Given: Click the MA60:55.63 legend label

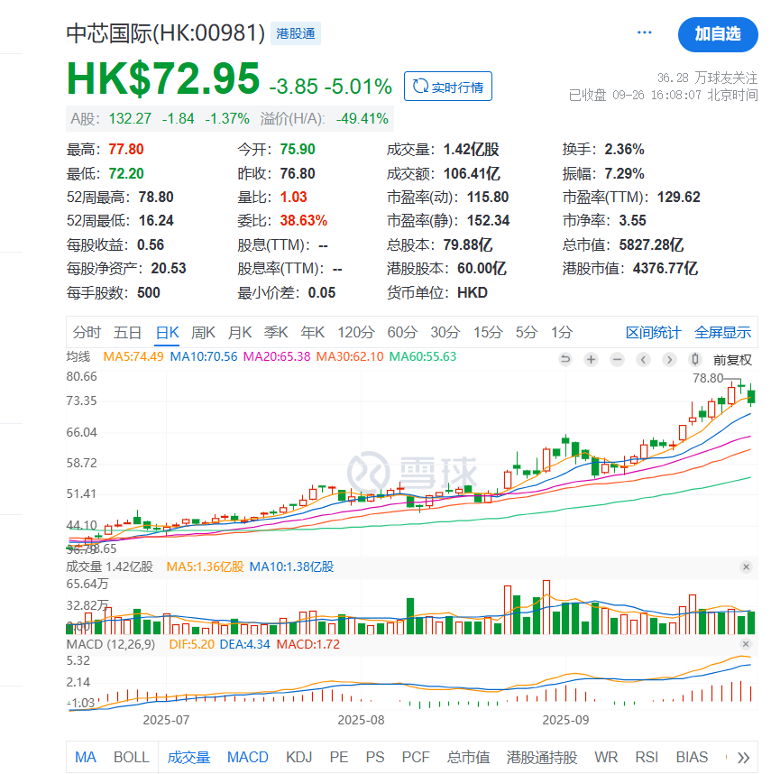Looking at the screenshot, I should click(423, 356).
